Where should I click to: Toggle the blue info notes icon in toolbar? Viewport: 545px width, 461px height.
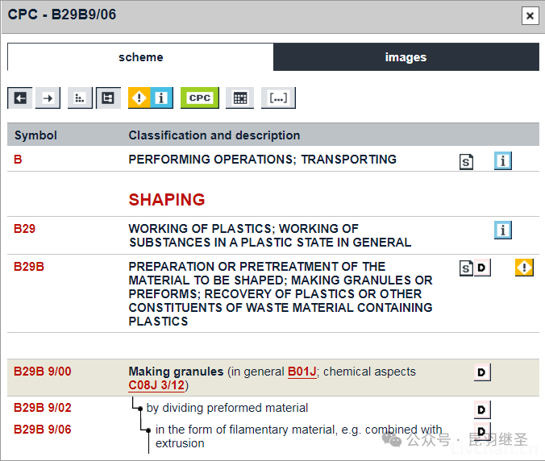pos(161,98)
